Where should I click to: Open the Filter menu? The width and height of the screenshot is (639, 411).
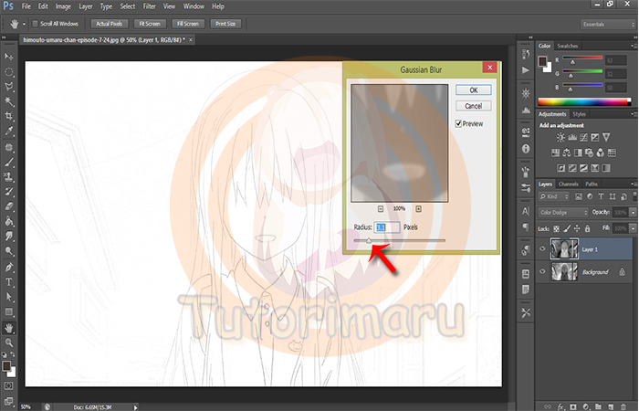click(149, 6)
